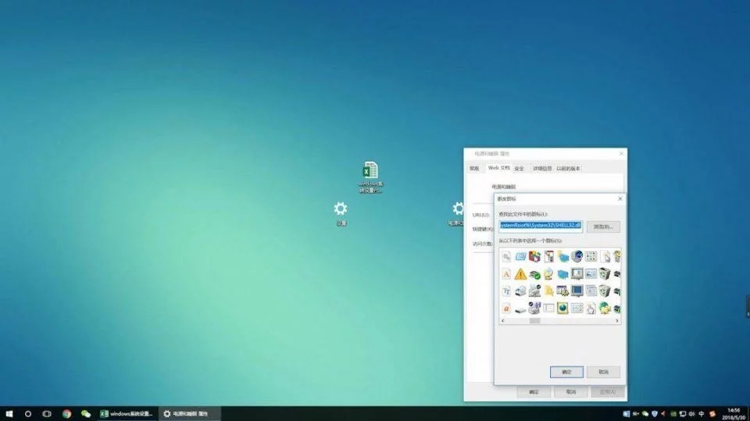Viewport: 750px width, 421px height.
Task: Open the 详细信息 tab
Action: click(x=542, y=169)
